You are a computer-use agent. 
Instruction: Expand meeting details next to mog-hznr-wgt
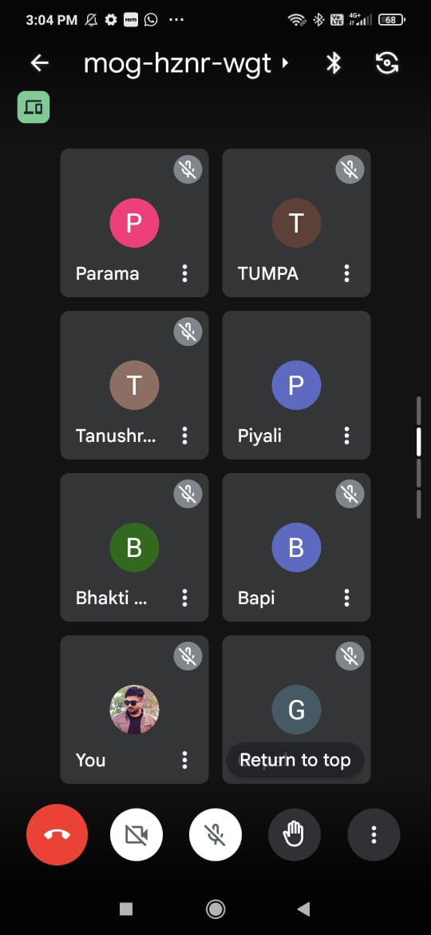[x=285, y=62]
